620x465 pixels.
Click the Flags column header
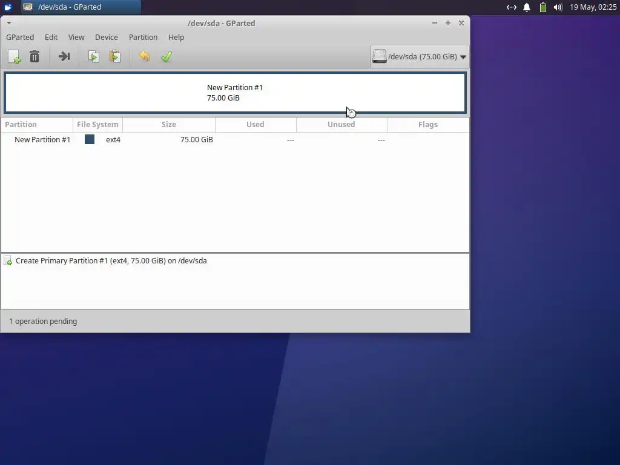pyautogui.click(x=428, y=125)
